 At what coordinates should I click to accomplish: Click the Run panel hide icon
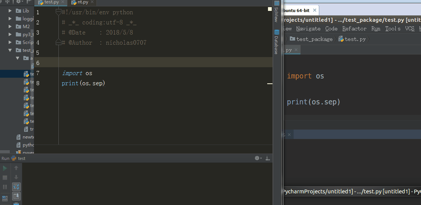coord(268,158)
